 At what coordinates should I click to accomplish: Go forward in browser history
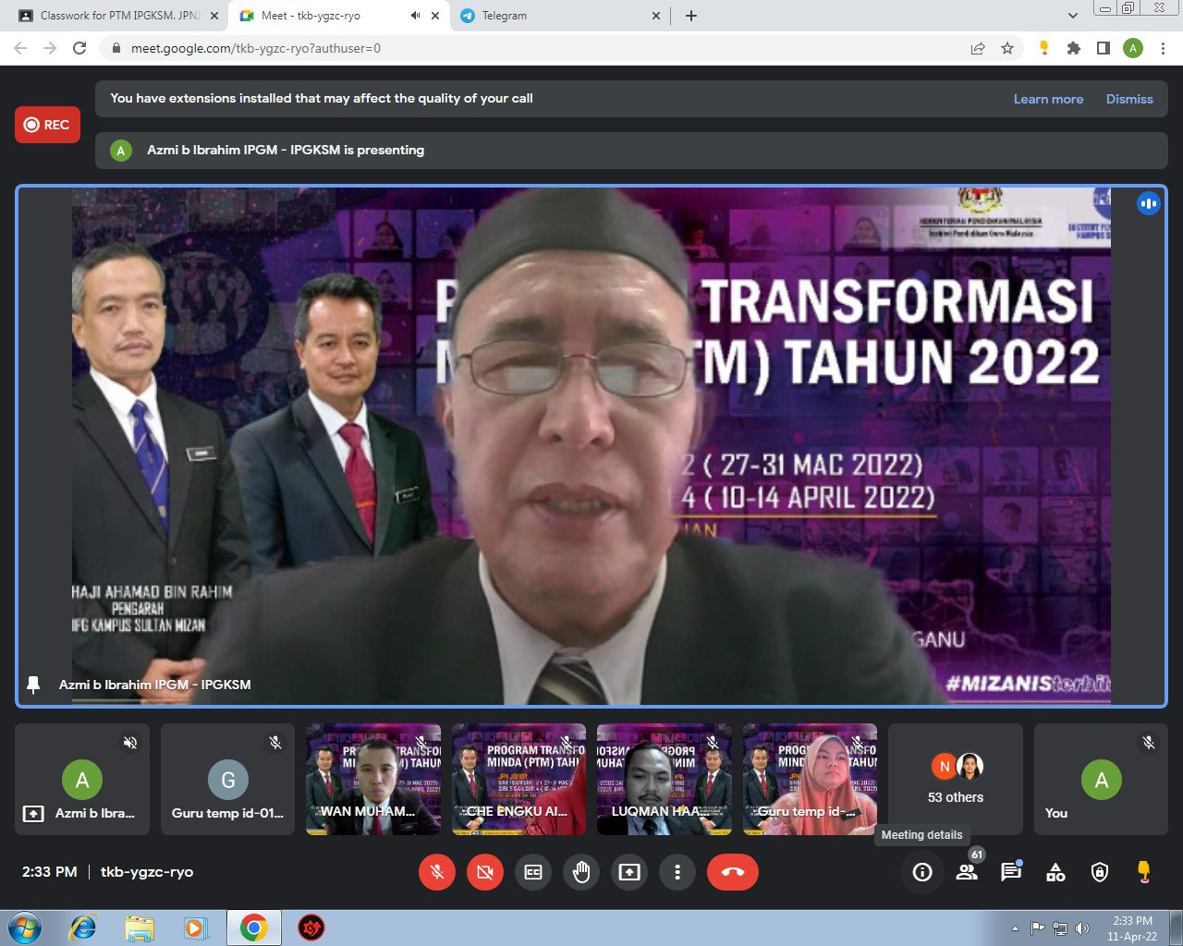coord(50,48)
